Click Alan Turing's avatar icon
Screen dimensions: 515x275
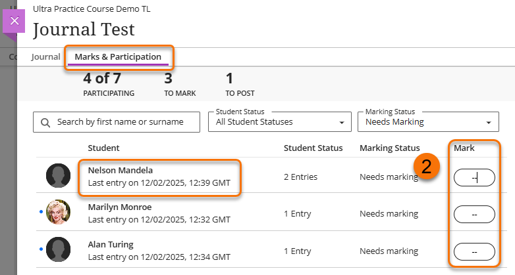[x=58, y=250]
